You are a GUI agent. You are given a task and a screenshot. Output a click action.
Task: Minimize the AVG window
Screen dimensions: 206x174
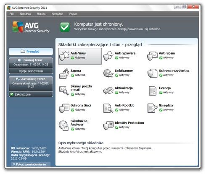pos(177,7)
